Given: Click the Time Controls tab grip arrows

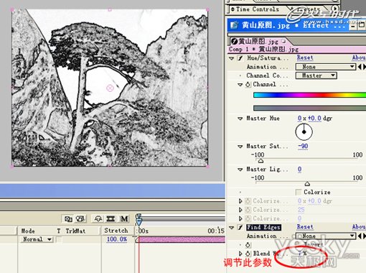Looking at the screenshot, I should [x=233, y=9].
